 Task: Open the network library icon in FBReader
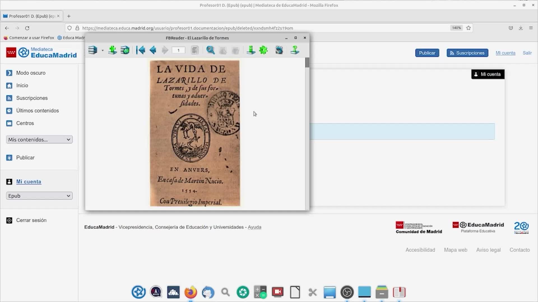pos(125,50)
